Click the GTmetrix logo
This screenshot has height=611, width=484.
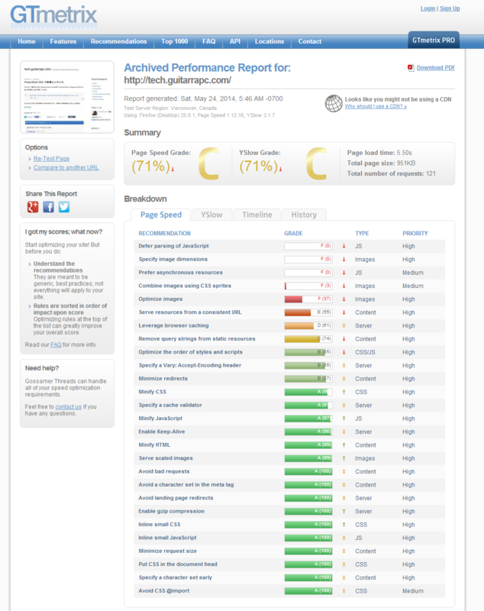tap(53, 16)
